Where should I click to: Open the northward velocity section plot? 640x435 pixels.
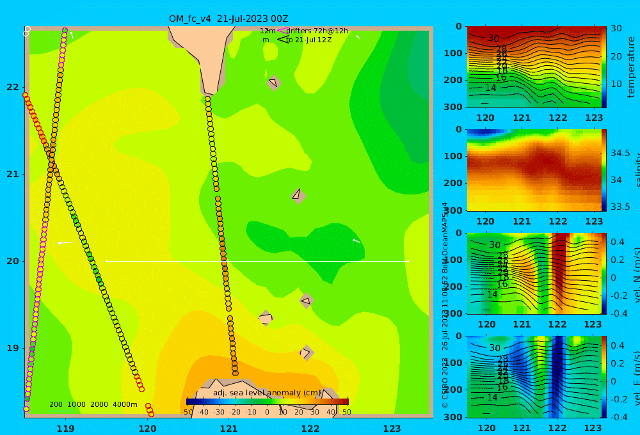tap(534, 273)
